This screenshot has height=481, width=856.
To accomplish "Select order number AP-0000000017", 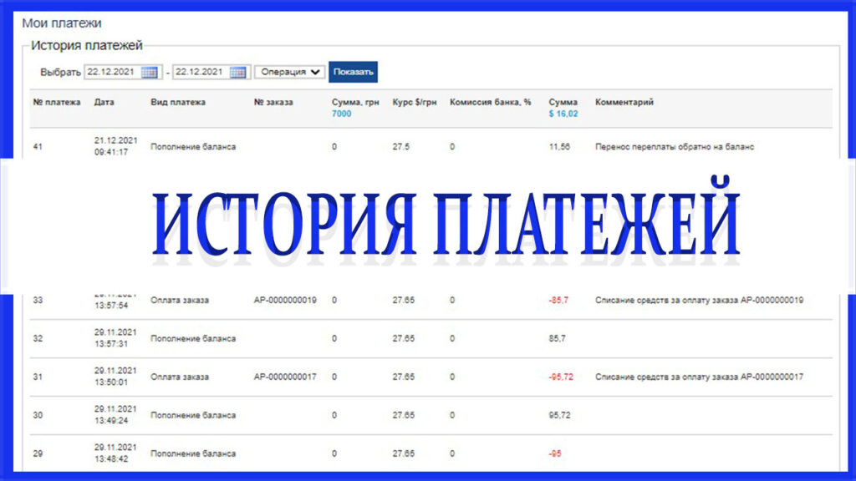I will tap(284, 377).
